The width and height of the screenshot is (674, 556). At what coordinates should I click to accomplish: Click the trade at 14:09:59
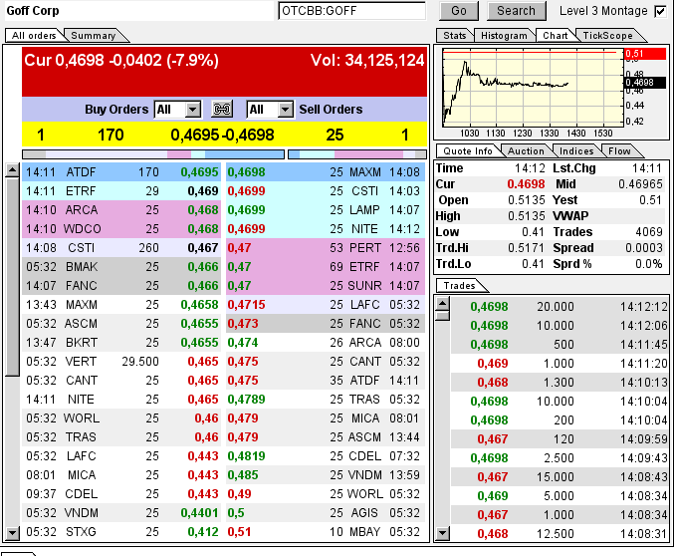(x=560, y=439)
